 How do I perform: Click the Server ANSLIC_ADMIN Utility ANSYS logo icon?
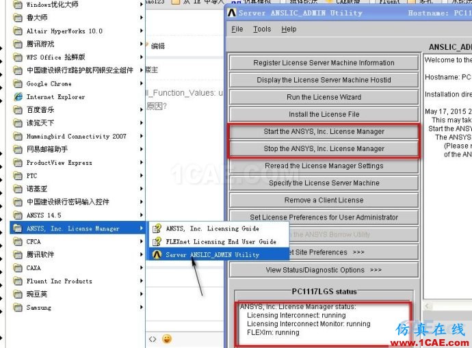point(157,255)
